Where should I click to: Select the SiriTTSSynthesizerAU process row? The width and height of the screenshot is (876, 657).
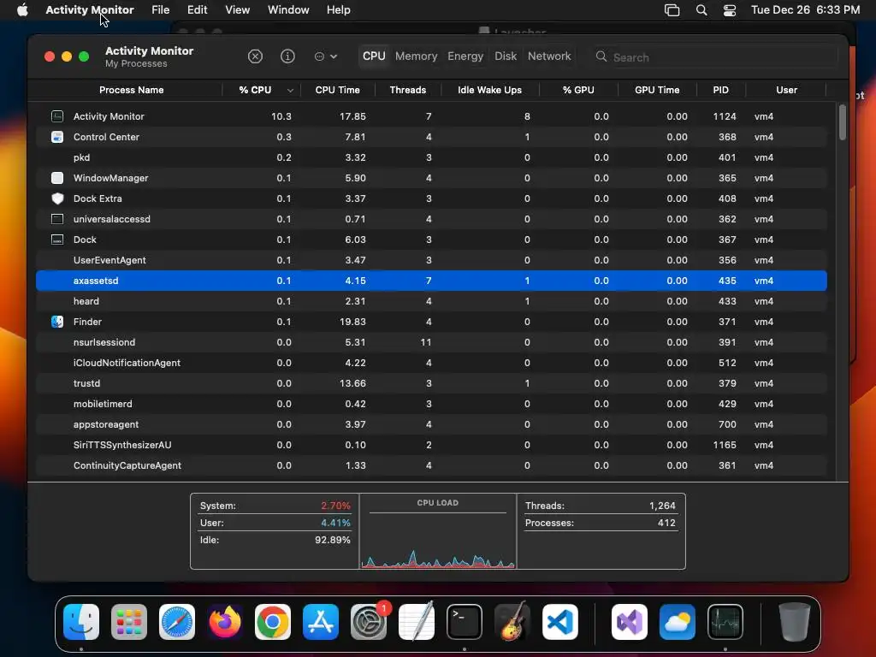[431, 445]
